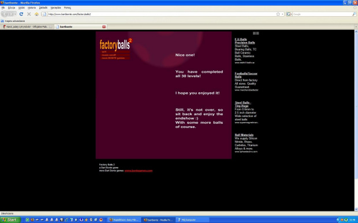Screen dimensions: 358x223
Task: Click the vertical page scrollbar
Action: tap(356, 120)
